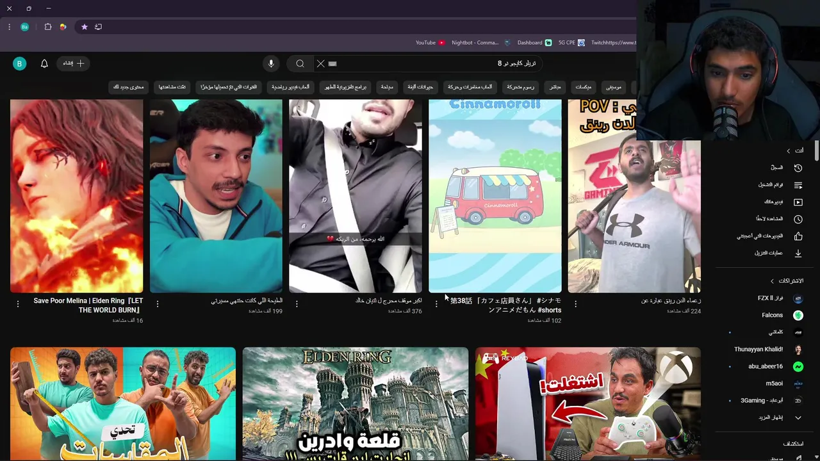
Task: Play the Elden Ring castle video thumbnail
Action: (x=356, y=403)
